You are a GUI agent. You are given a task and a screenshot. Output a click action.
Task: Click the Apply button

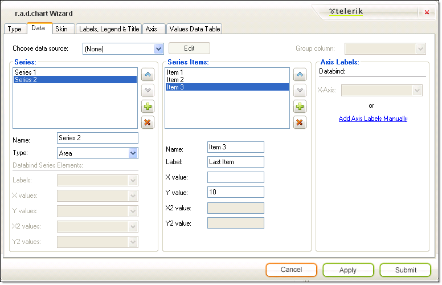(348, 270)
